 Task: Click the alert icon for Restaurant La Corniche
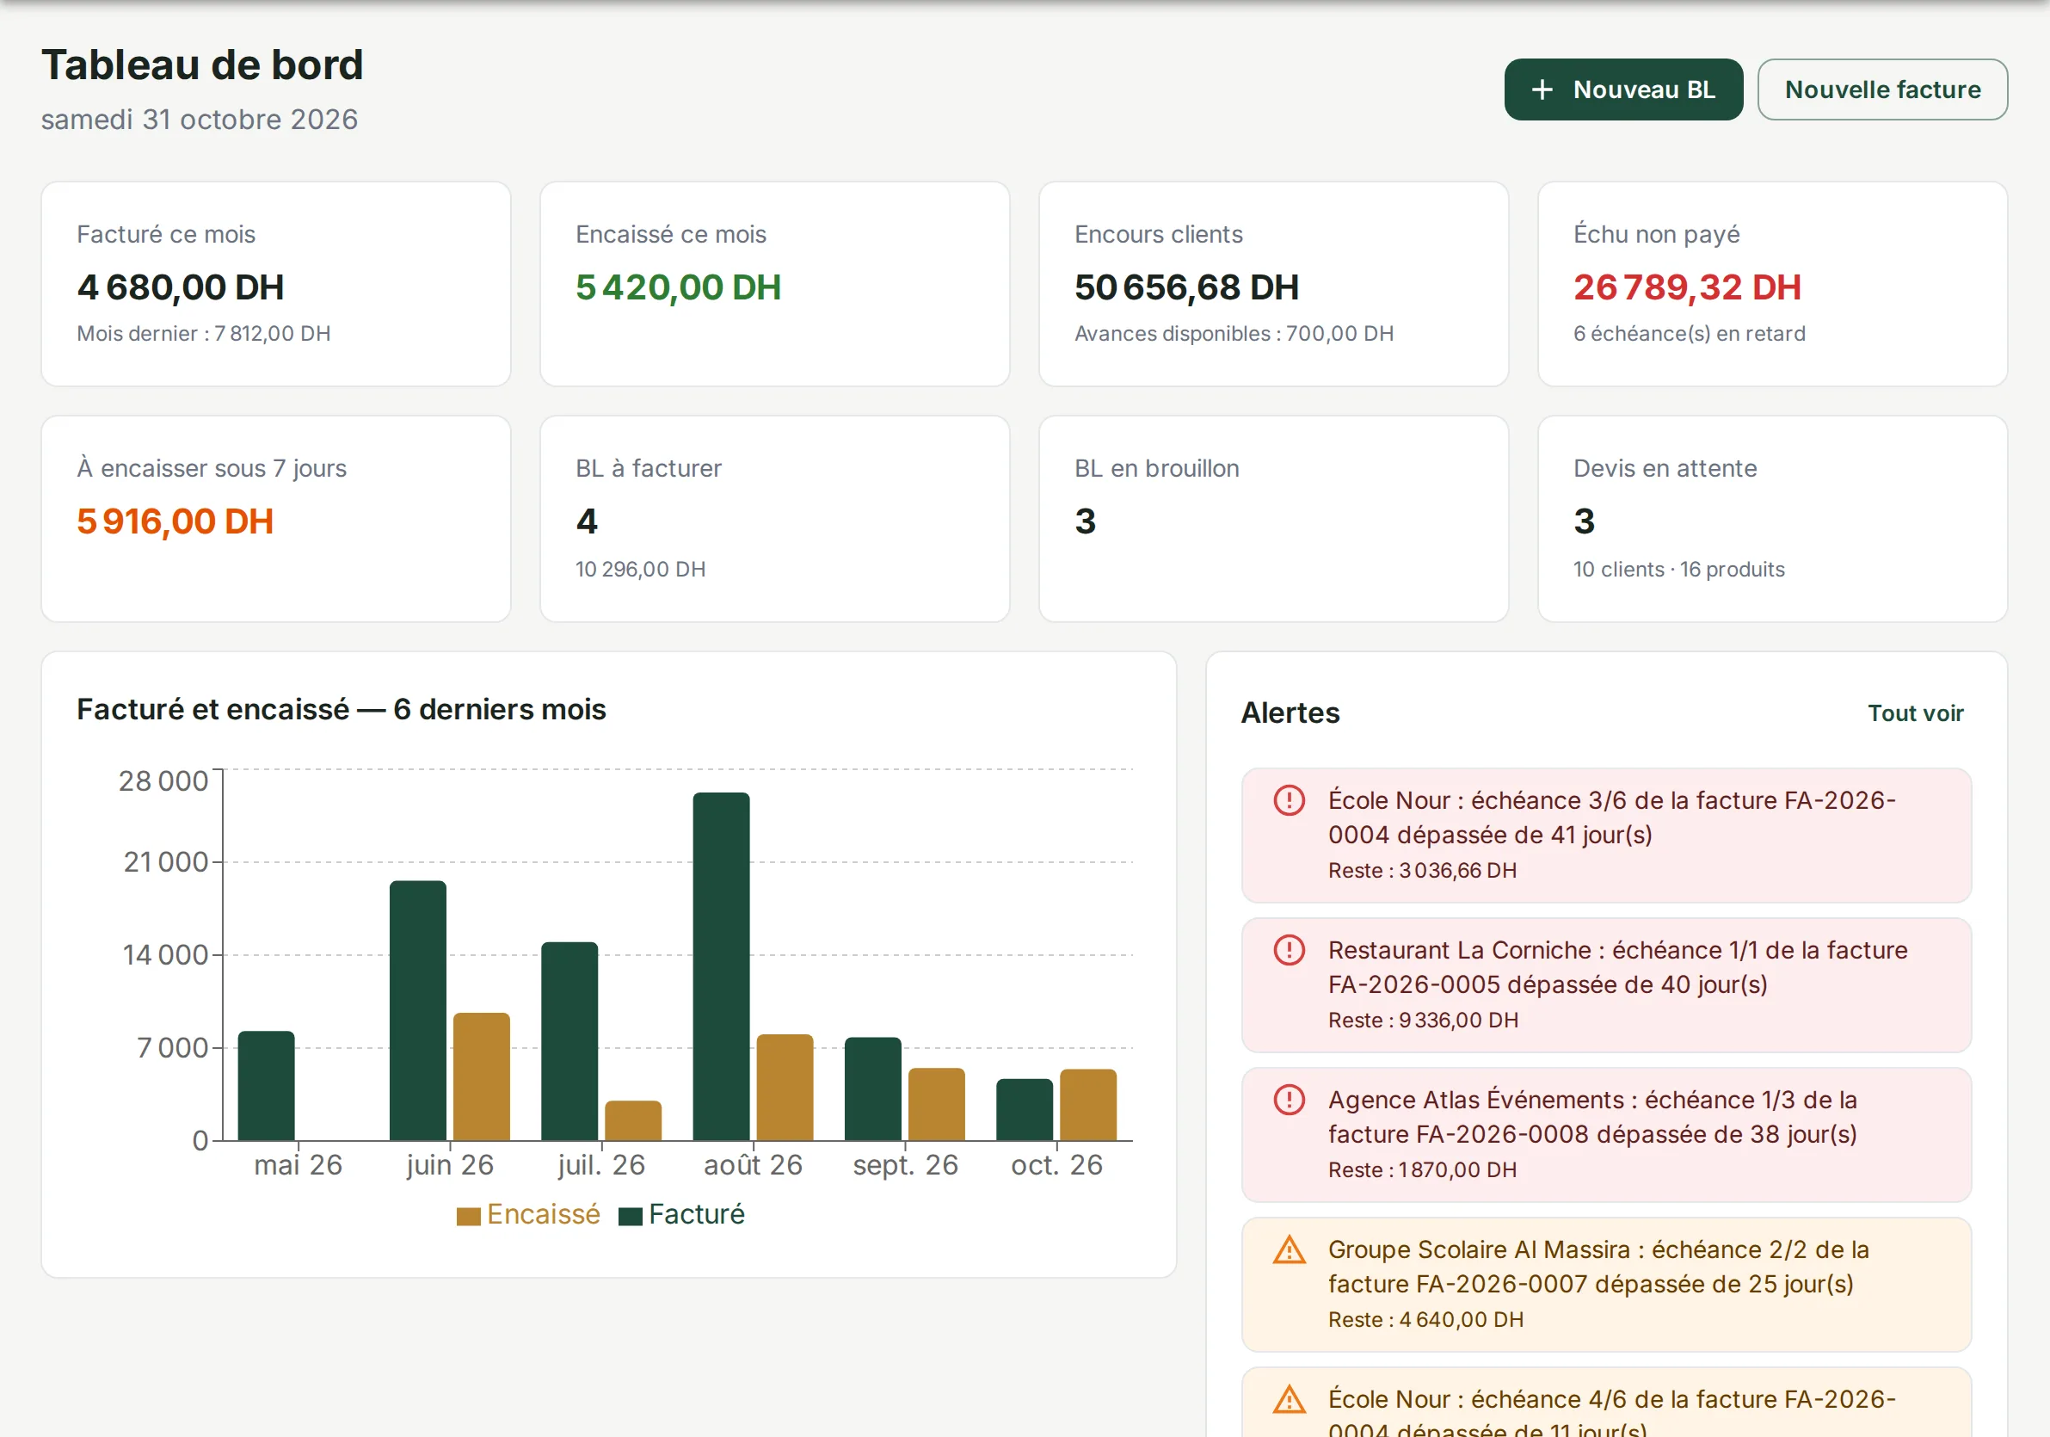coord(1289,949)
